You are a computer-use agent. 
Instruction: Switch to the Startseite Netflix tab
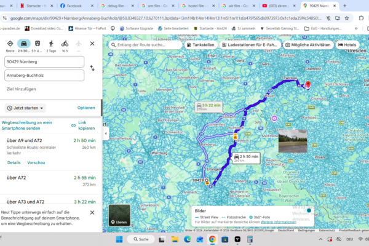coord(36,6)
